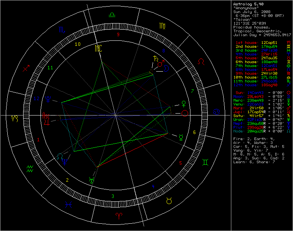Select the blue Scorpio glyph on the ring

point(61,30)
